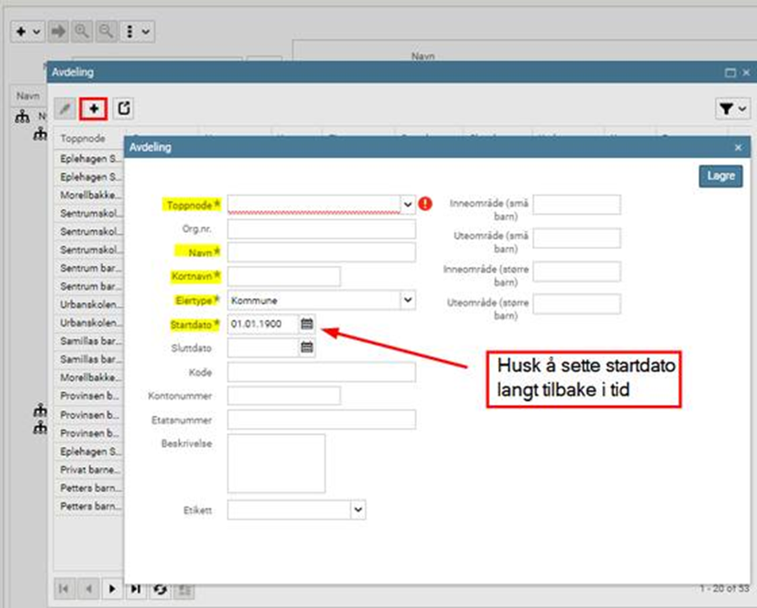Click the Lagre button
The height and width of the screenshot is (608, 757).
click(x=720, y=176)
